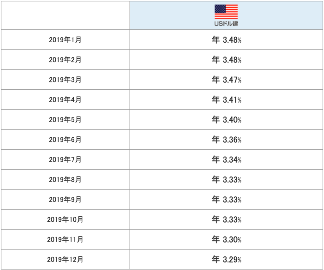Select the 2019年5月 date cell
The height and width of the screenshot is (270, 324).
tap(65, 120)
